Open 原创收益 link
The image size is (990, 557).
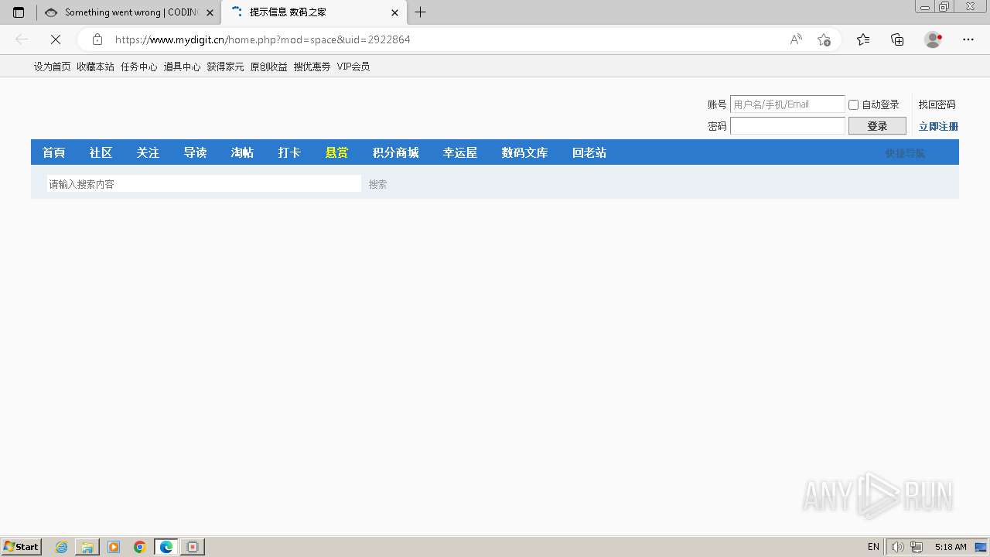tap(268, 67)
